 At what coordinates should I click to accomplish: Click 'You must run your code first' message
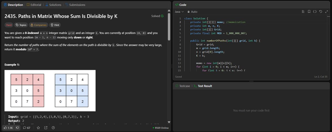click(x=251, y=110)
